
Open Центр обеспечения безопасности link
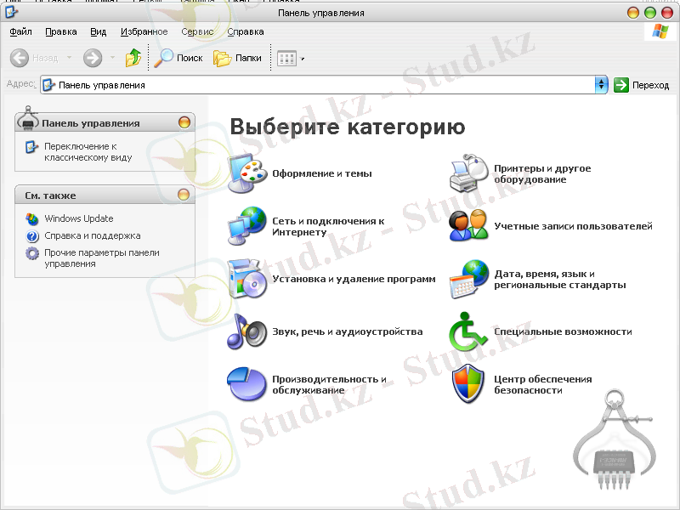(x=543, y=385)
